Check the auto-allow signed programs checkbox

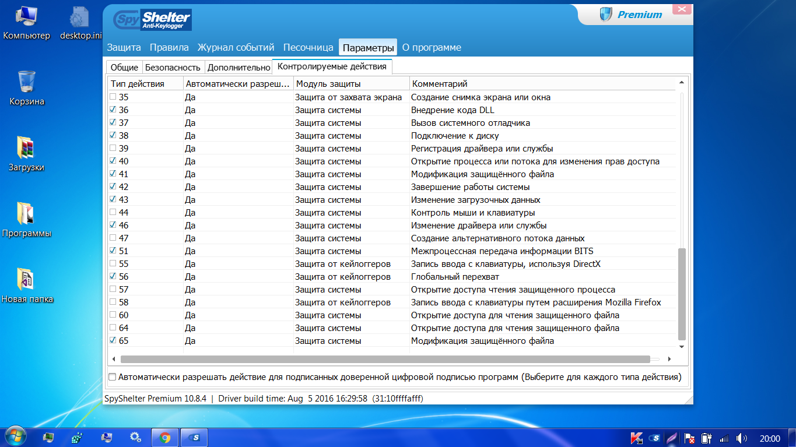113,377
